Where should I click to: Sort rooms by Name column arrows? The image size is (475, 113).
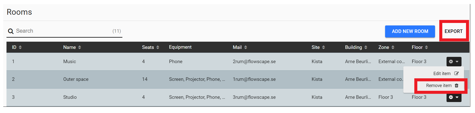[79, 47]
